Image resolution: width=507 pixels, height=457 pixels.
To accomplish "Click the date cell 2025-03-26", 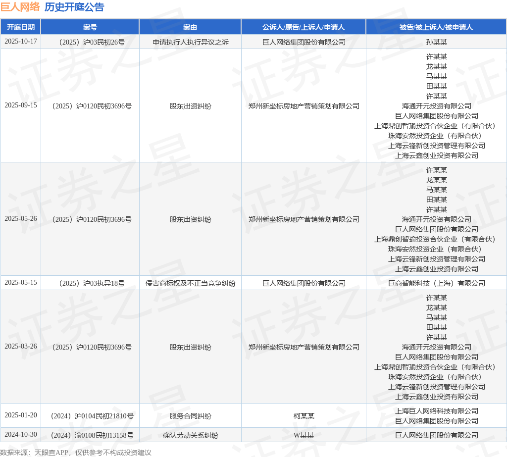I will click(21, 347).
